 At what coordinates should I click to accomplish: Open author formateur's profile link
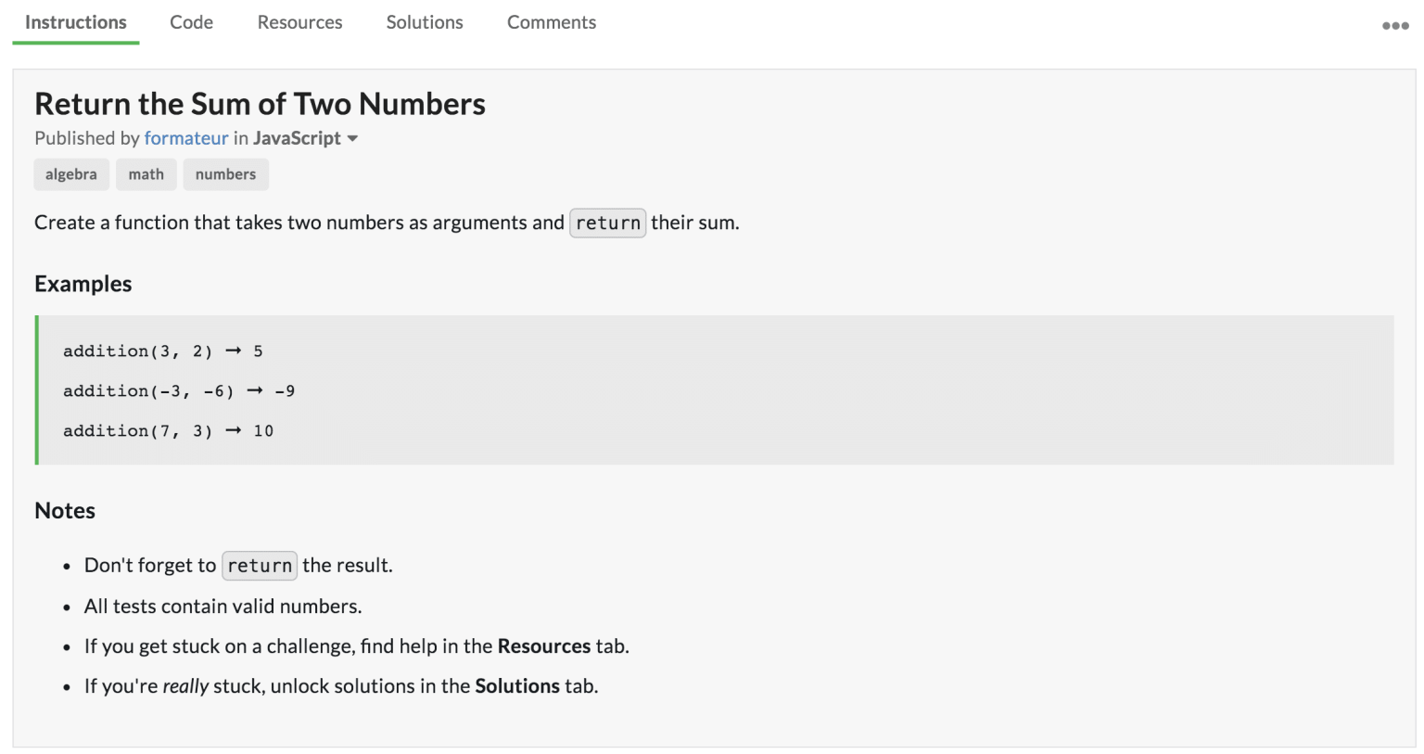[186, 138]
